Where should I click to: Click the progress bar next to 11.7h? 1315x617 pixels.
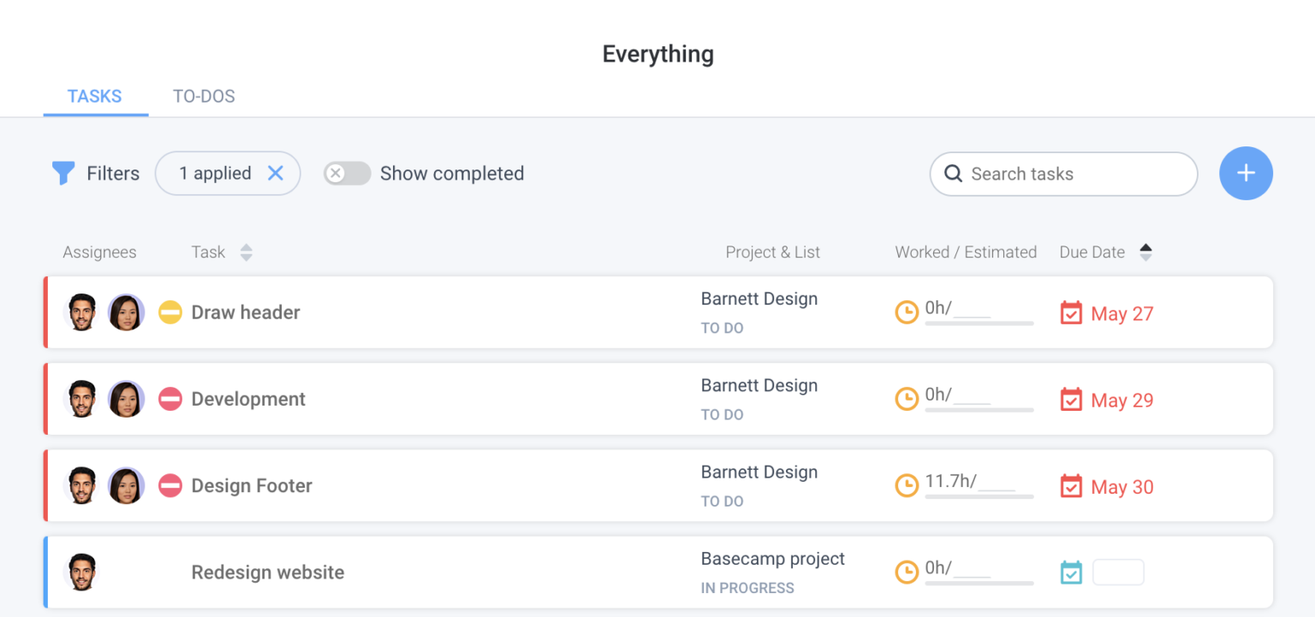click(x=979, y=495)
